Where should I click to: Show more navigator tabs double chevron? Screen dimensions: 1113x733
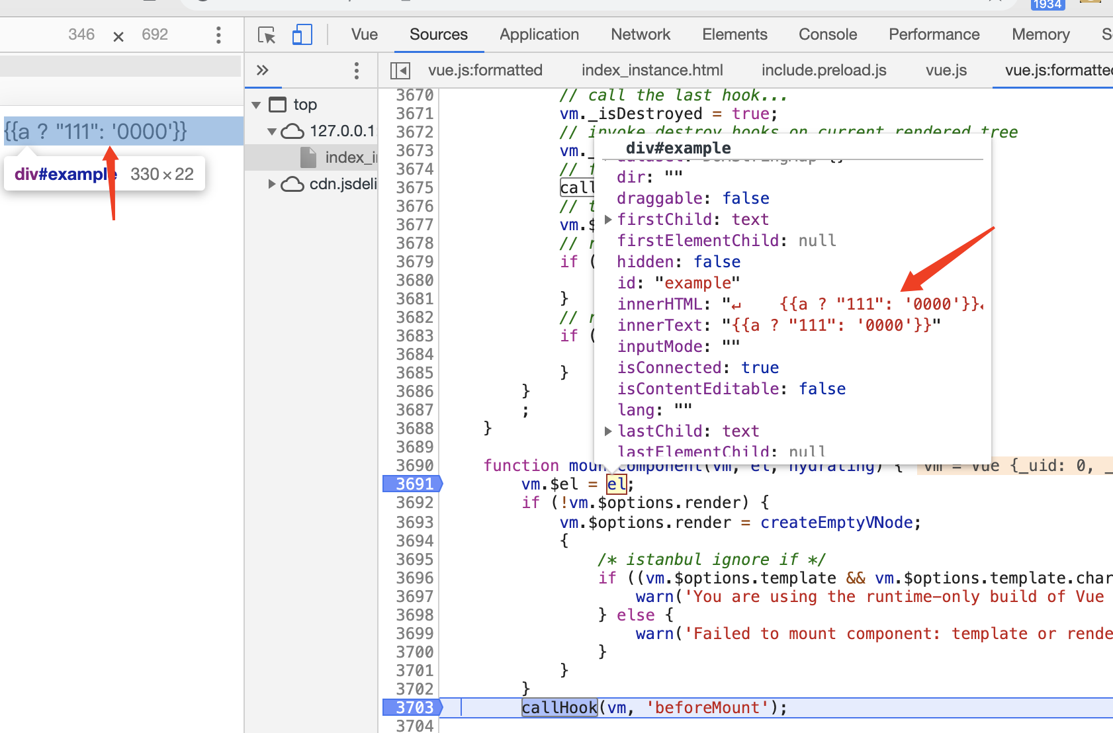pos(263,70)
